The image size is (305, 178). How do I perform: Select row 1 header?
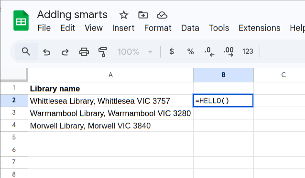click(x=14, y=88)
